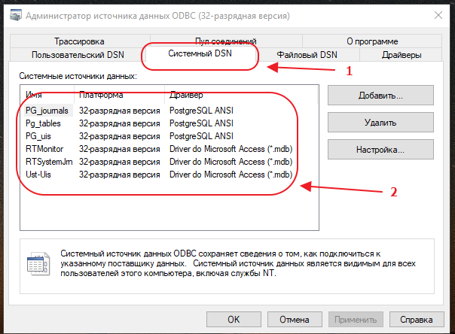Select the PG_journals data source
This screenshot has height=334, width=455.
[47, 110]
